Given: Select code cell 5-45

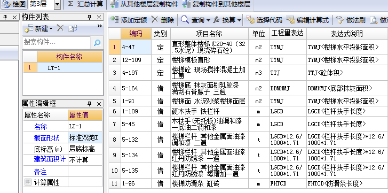Looking at the screenshot, I should tap(136, 124).
